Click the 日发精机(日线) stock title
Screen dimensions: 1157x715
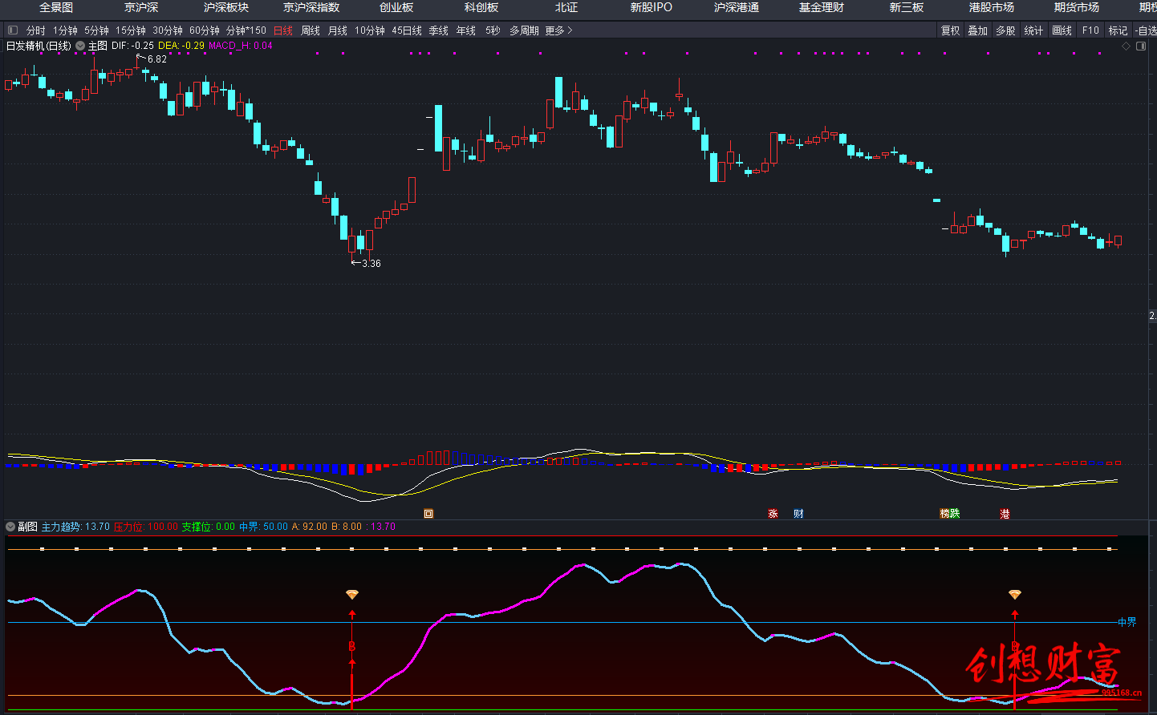(39, 46)
